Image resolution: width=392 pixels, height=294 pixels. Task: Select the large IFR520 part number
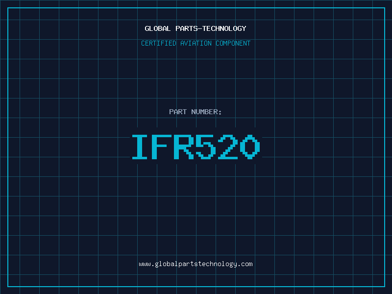[x=196, y=147]
